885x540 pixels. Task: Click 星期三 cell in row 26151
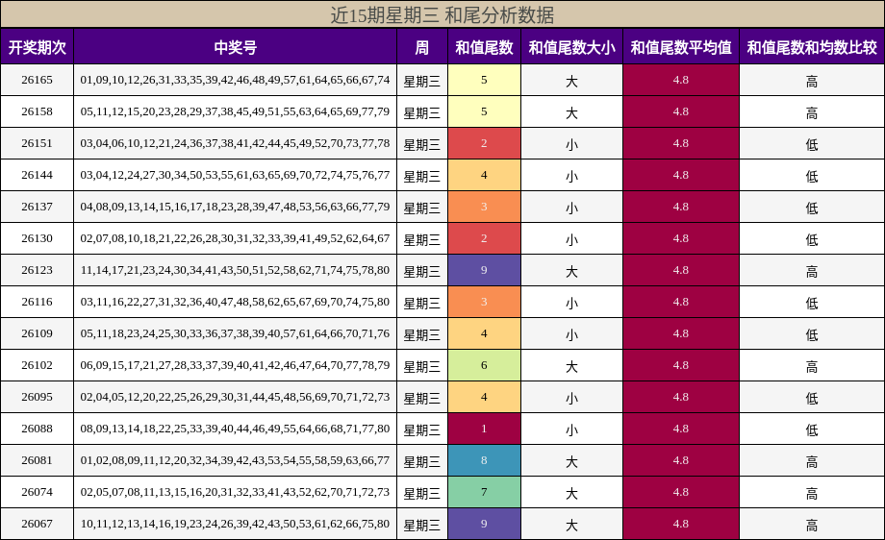[422, 144]
